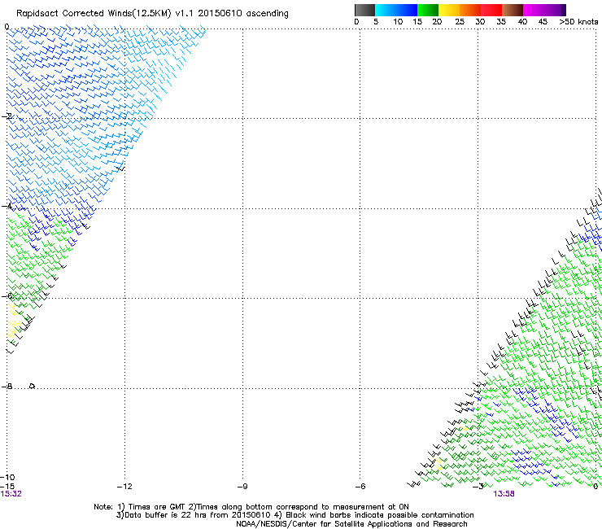Click the orange 25–30 knots color segment

470,10
